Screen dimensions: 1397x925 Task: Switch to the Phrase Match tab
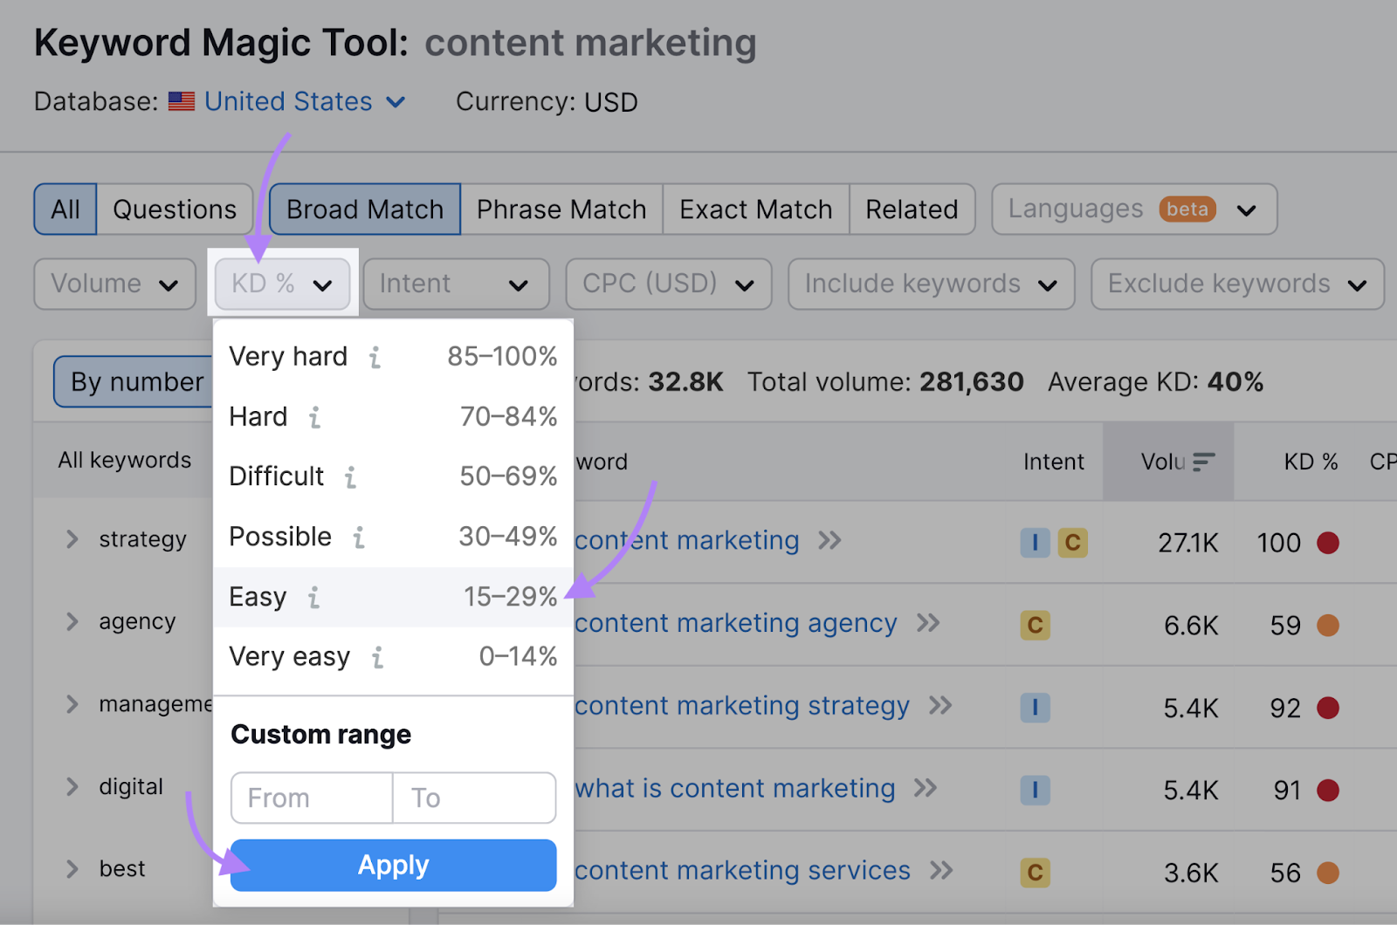click(561, 209)
